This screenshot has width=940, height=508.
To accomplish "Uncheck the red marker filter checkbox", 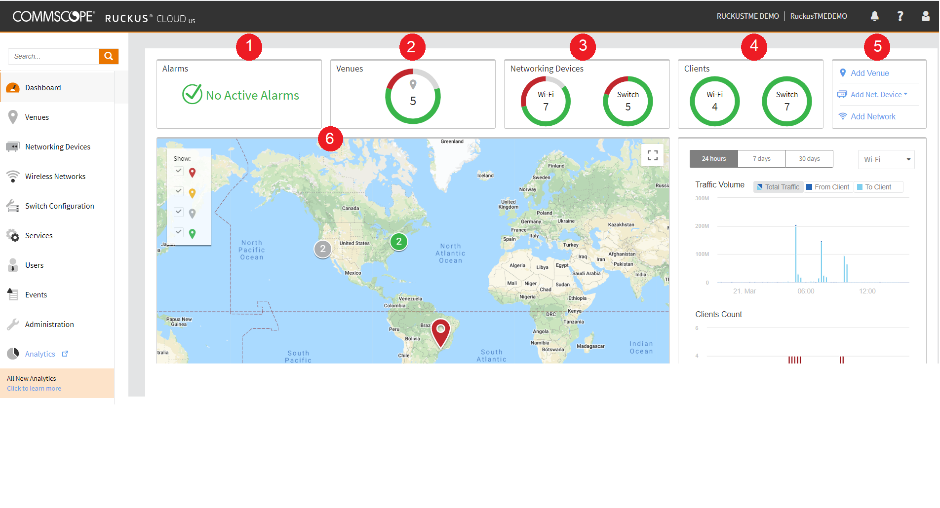I will coord(179,171).
